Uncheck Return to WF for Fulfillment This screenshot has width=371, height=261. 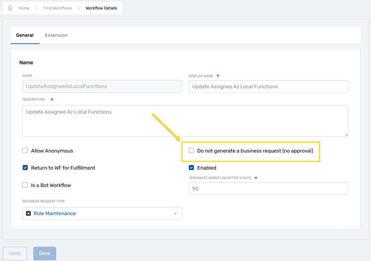[25, 167]
